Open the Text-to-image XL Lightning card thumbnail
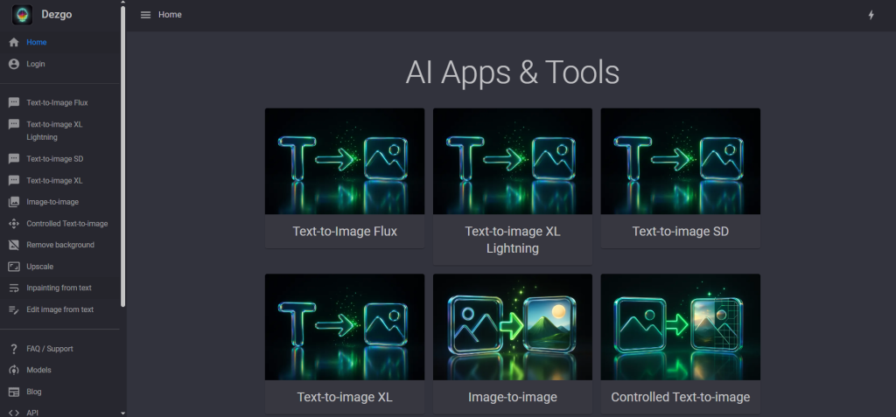 513,161
